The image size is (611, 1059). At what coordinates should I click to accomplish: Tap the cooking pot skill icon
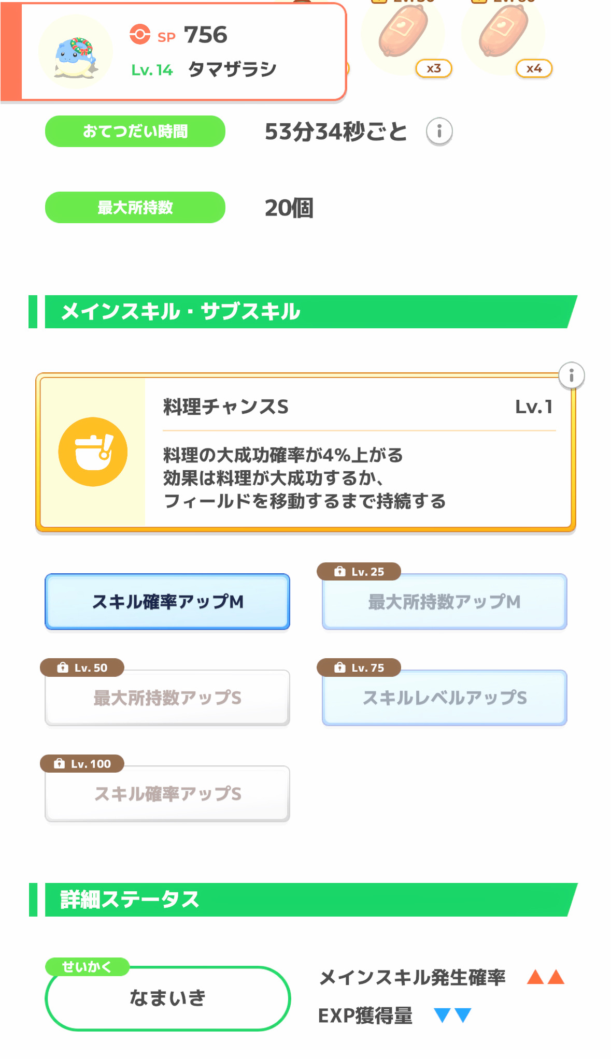(x=93, y=452)
